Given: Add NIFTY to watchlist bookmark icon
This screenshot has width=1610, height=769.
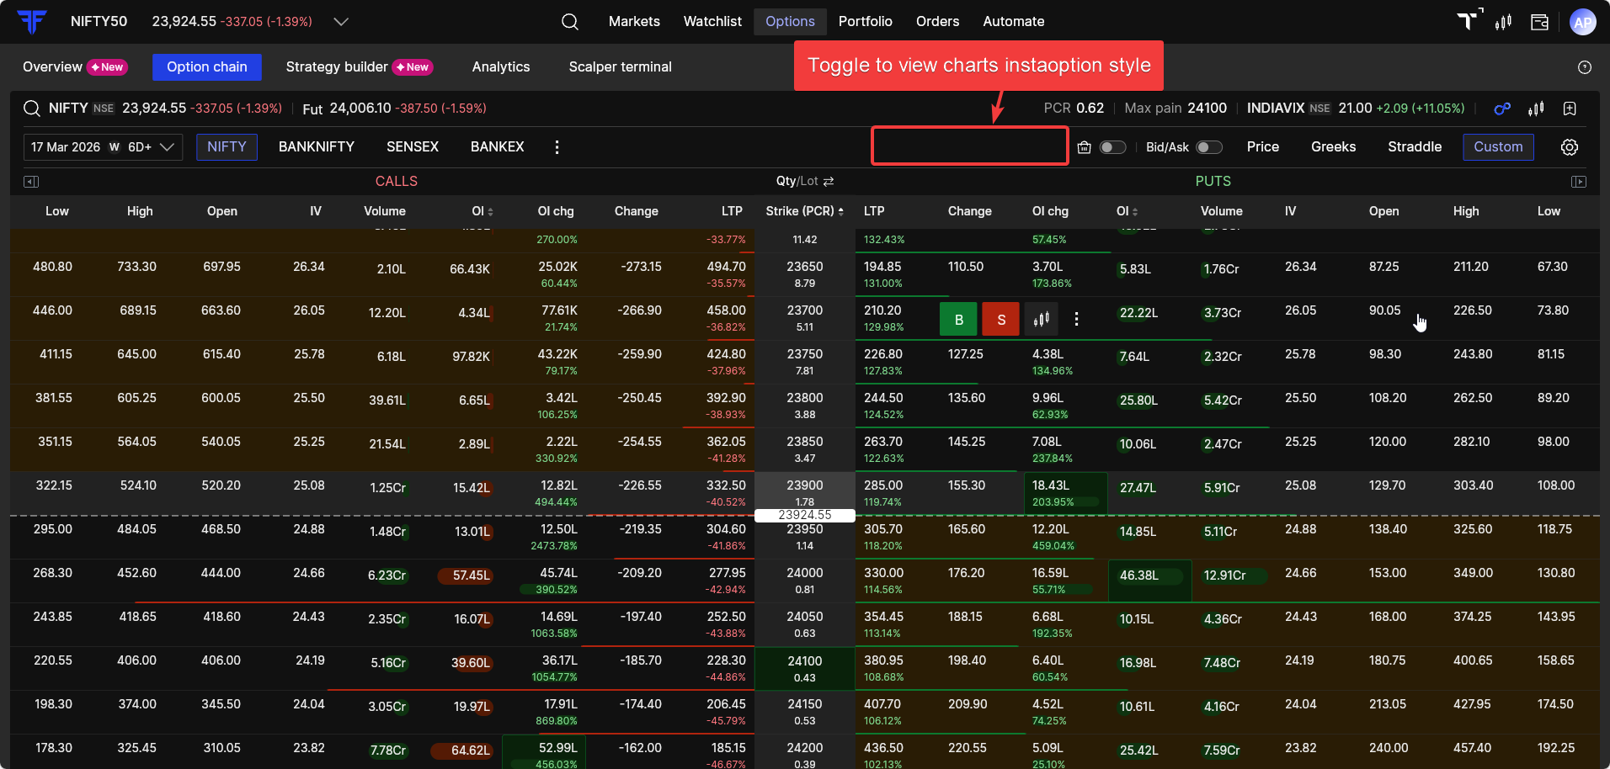Looking at the screenshot, I should (x=1569, y=109).
